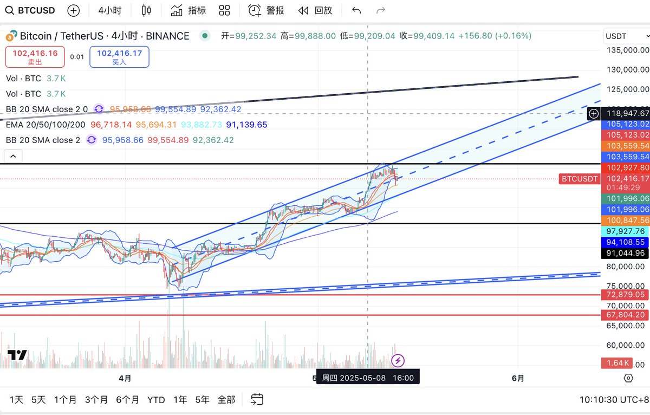Click the BTCUSDT price line label
The height and width of the screenshot is (415, 650).
click(579, 178)
